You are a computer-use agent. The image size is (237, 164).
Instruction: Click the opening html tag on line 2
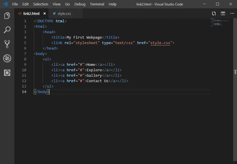(40, 27)
